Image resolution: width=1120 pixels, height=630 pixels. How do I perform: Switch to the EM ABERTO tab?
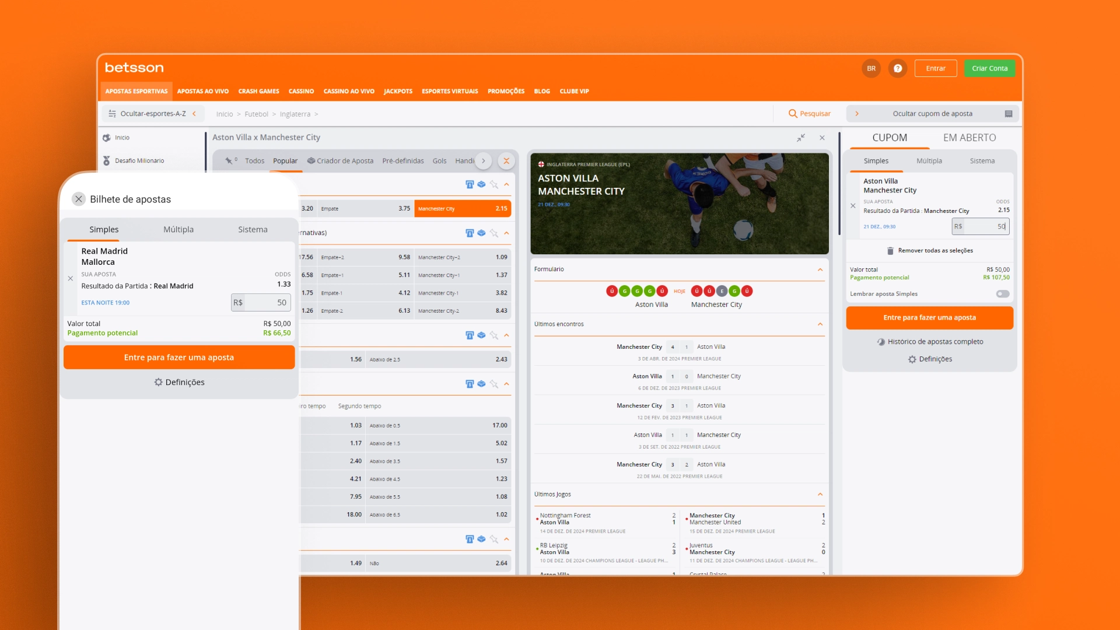click(x=970, y=138)
